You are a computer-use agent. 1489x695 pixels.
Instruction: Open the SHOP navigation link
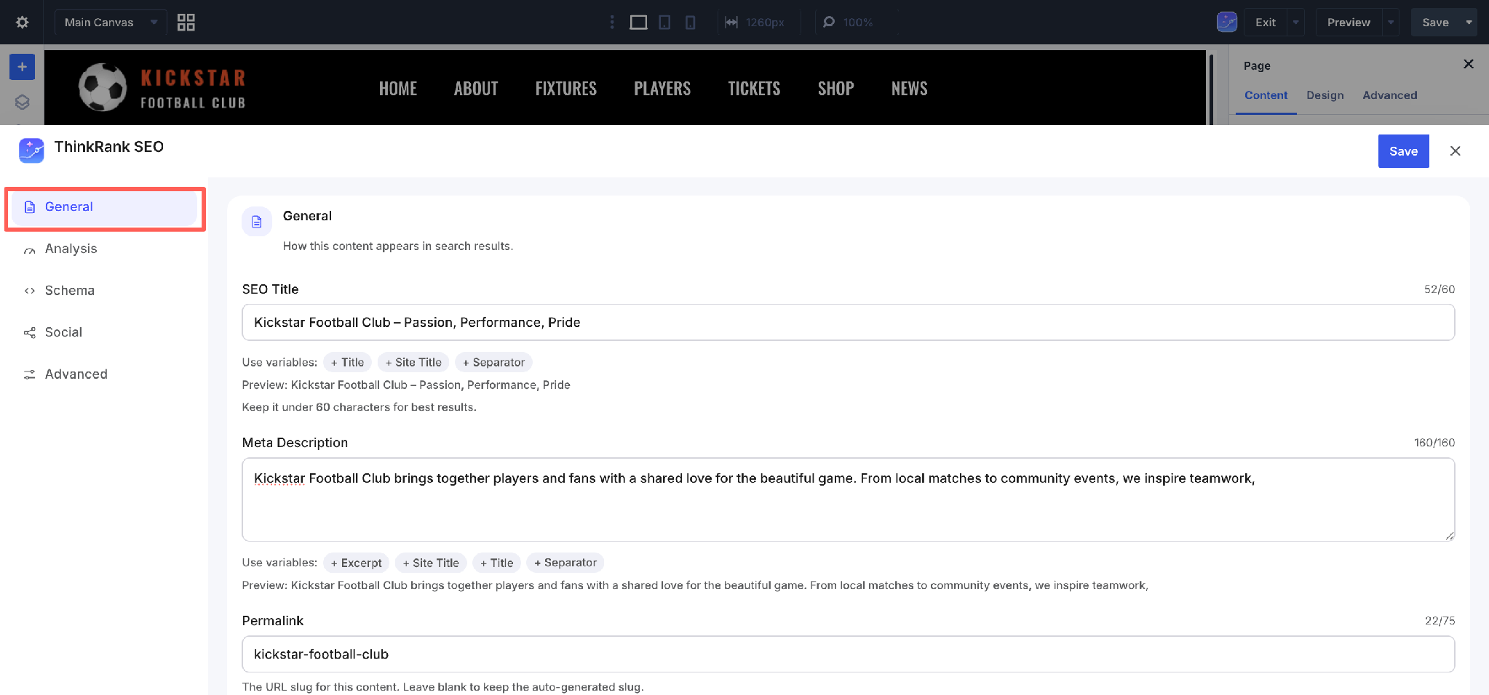835,89
